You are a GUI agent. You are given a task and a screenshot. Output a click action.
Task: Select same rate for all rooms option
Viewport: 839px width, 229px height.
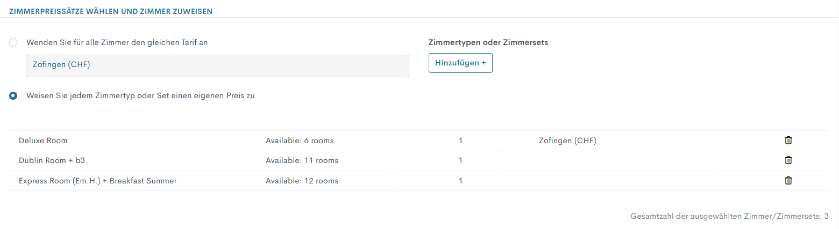(x=13, y=42)
